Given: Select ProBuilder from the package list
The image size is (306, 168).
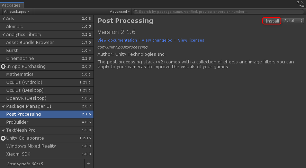Looking at the screenshot, I should pyautogui.click(x=17, y=122).
